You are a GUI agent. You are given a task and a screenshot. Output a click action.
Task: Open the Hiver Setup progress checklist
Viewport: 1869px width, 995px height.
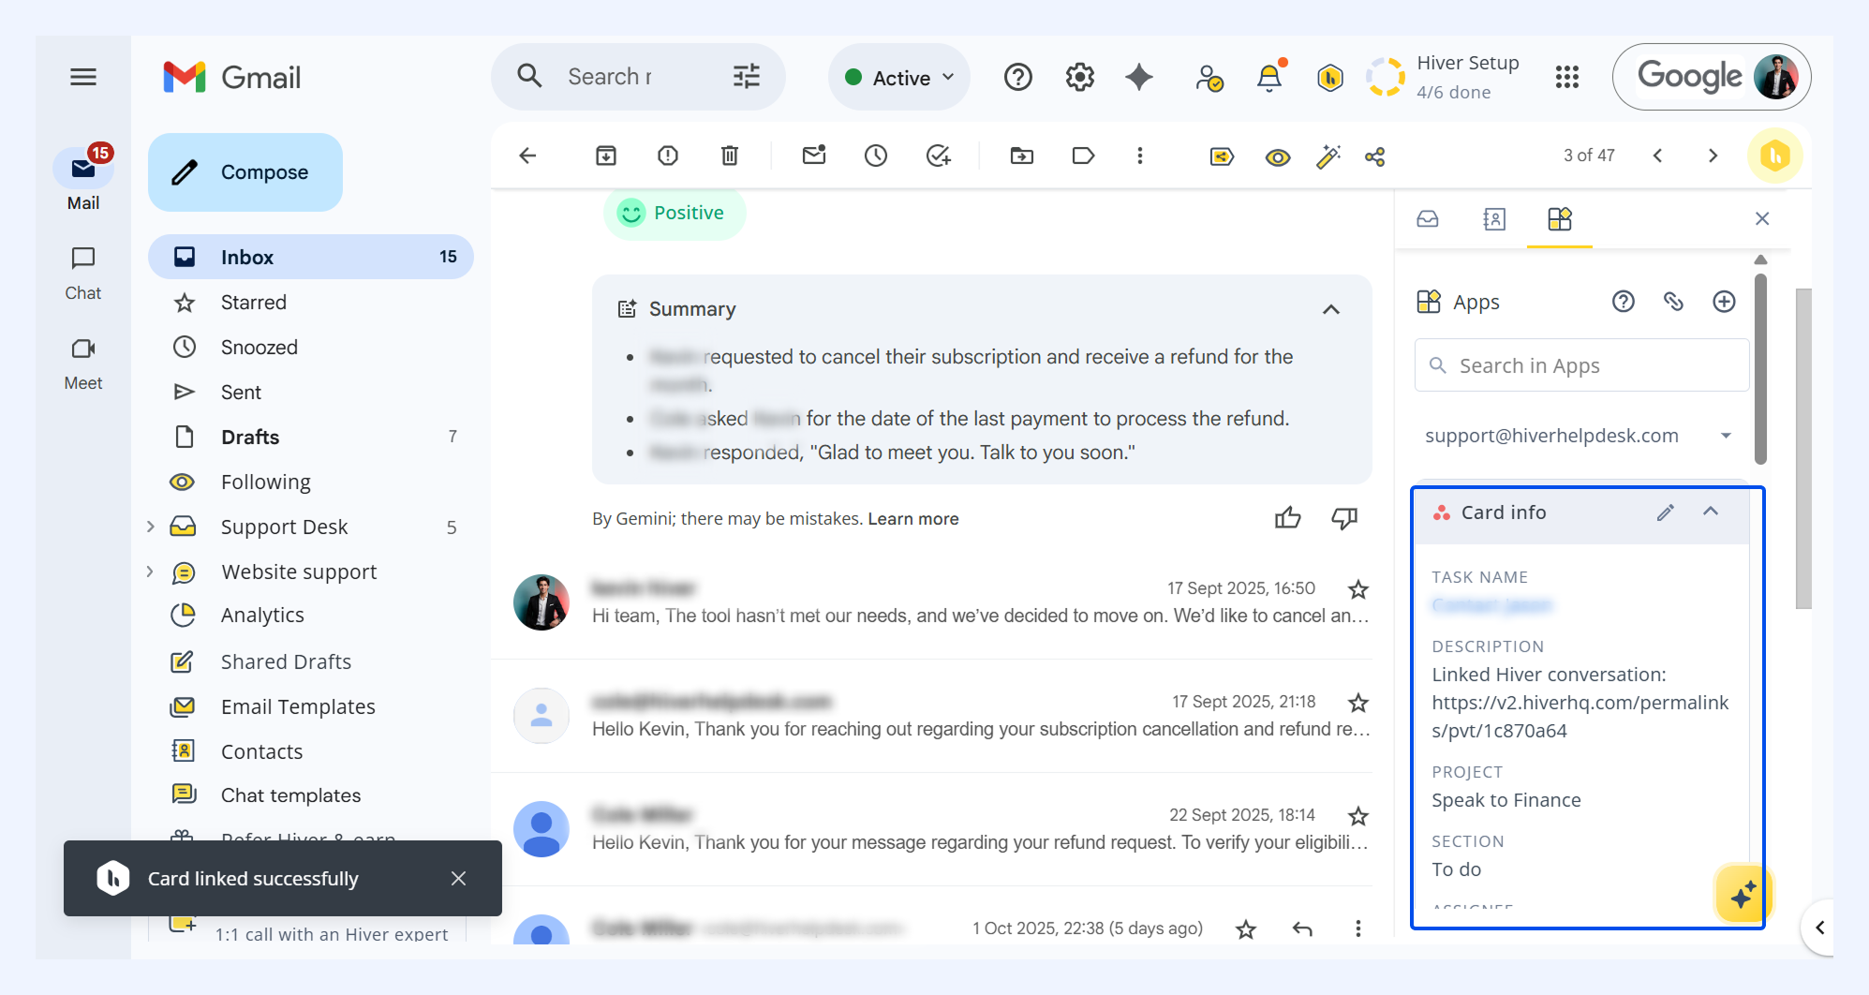pos(1443,77)
